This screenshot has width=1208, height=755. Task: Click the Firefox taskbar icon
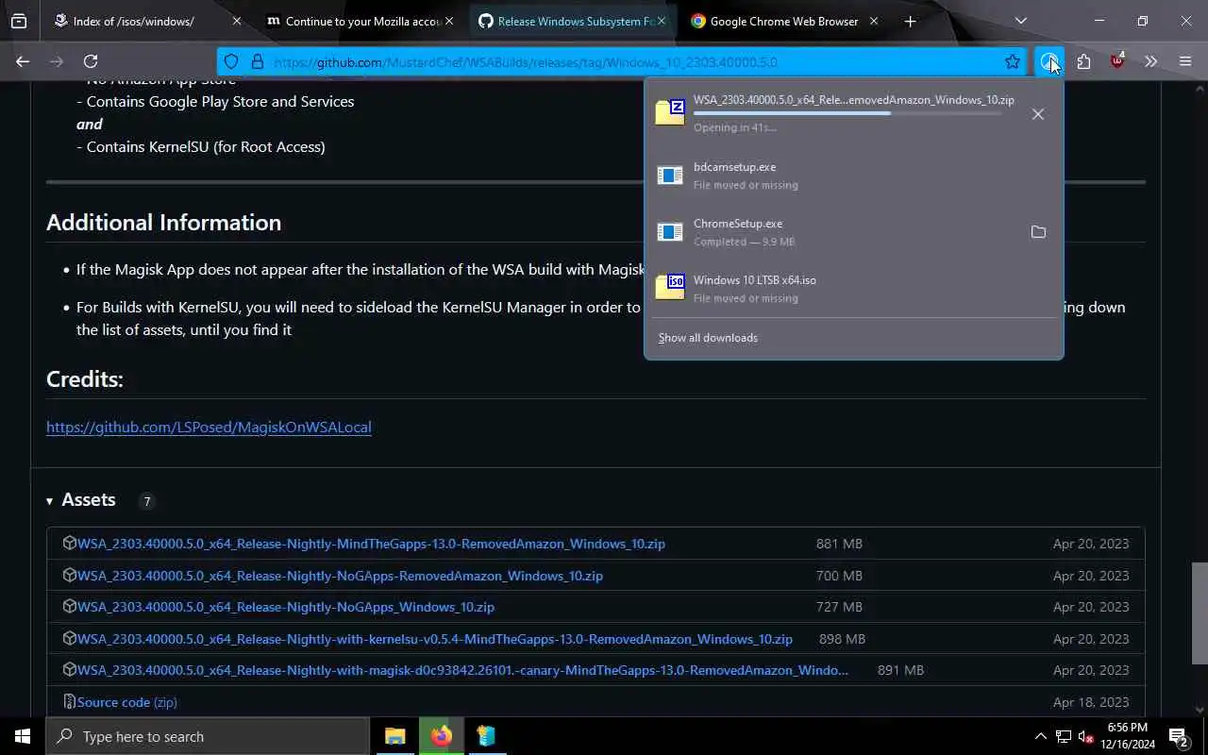point(442,736)
